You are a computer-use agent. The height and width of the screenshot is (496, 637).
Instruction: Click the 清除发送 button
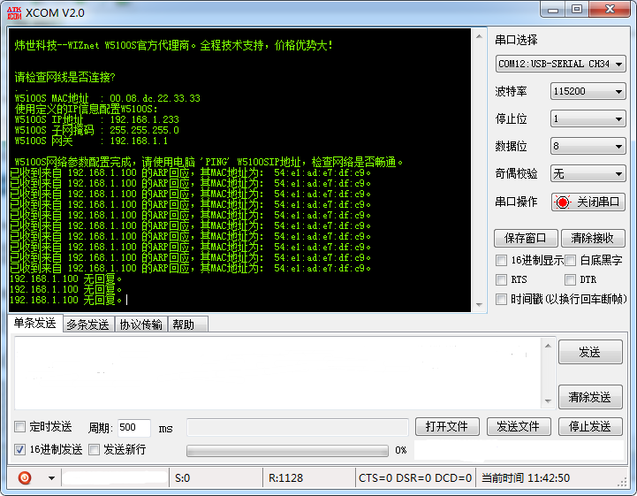(590, 397)
